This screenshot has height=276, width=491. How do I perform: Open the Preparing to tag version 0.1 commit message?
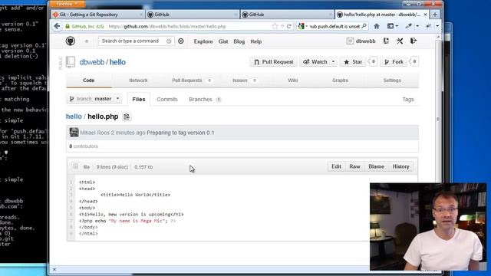(180, 133)
